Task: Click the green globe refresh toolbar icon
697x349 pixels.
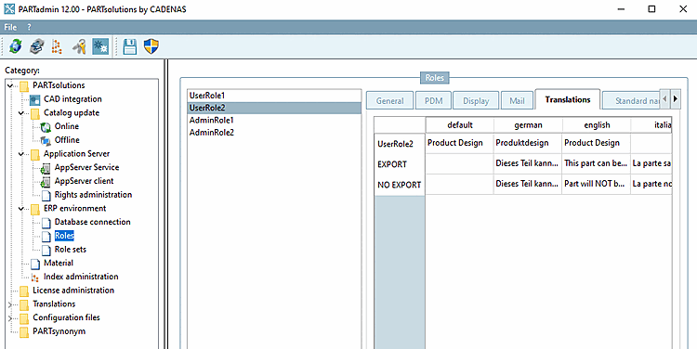Action: coord(16,46)
